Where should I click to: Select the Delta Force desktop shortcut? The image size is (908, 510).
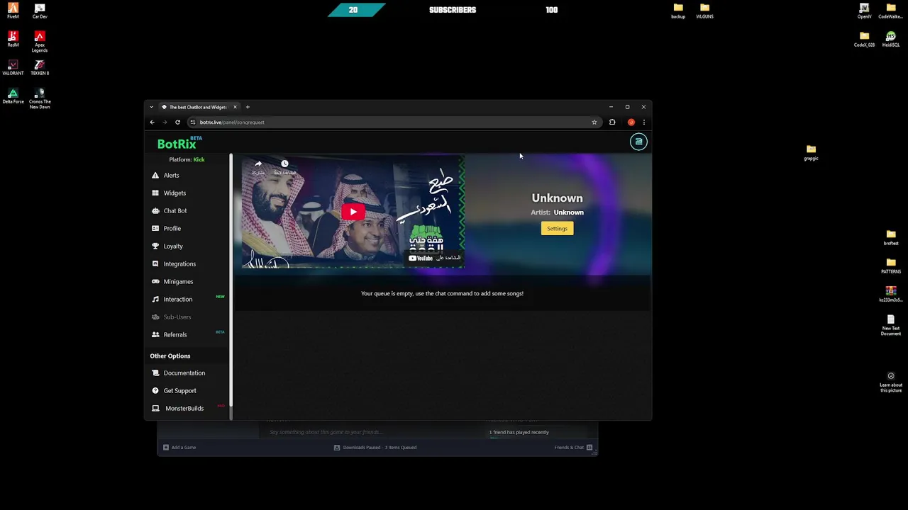pos(13,96)
